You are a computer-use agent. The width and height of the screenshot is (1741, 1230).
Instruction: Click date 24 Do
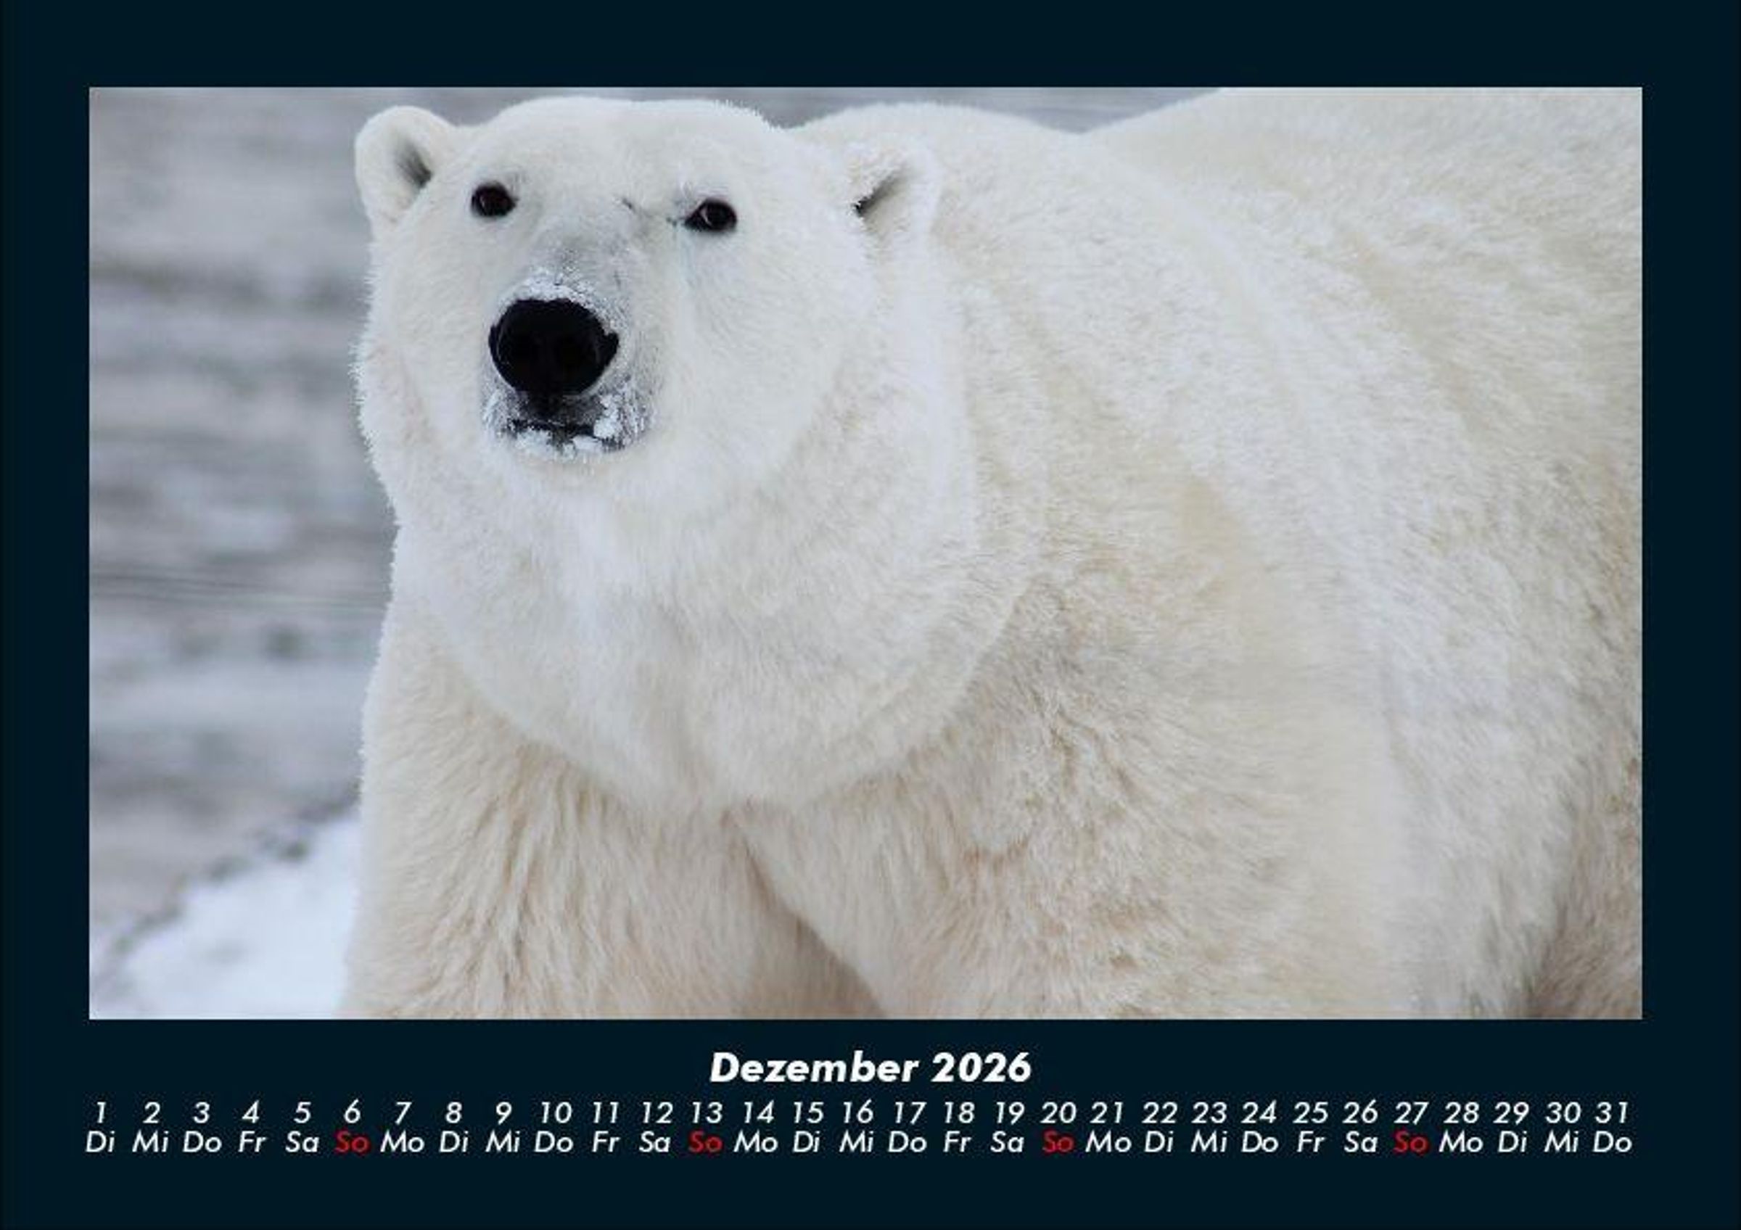1259,1128
